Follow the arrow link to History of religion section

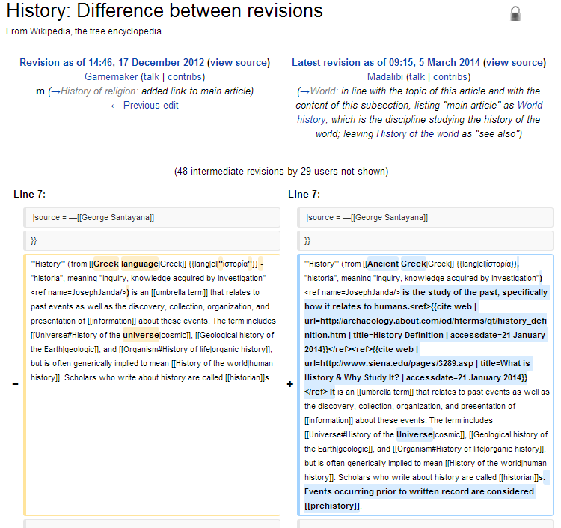(55, 91)
